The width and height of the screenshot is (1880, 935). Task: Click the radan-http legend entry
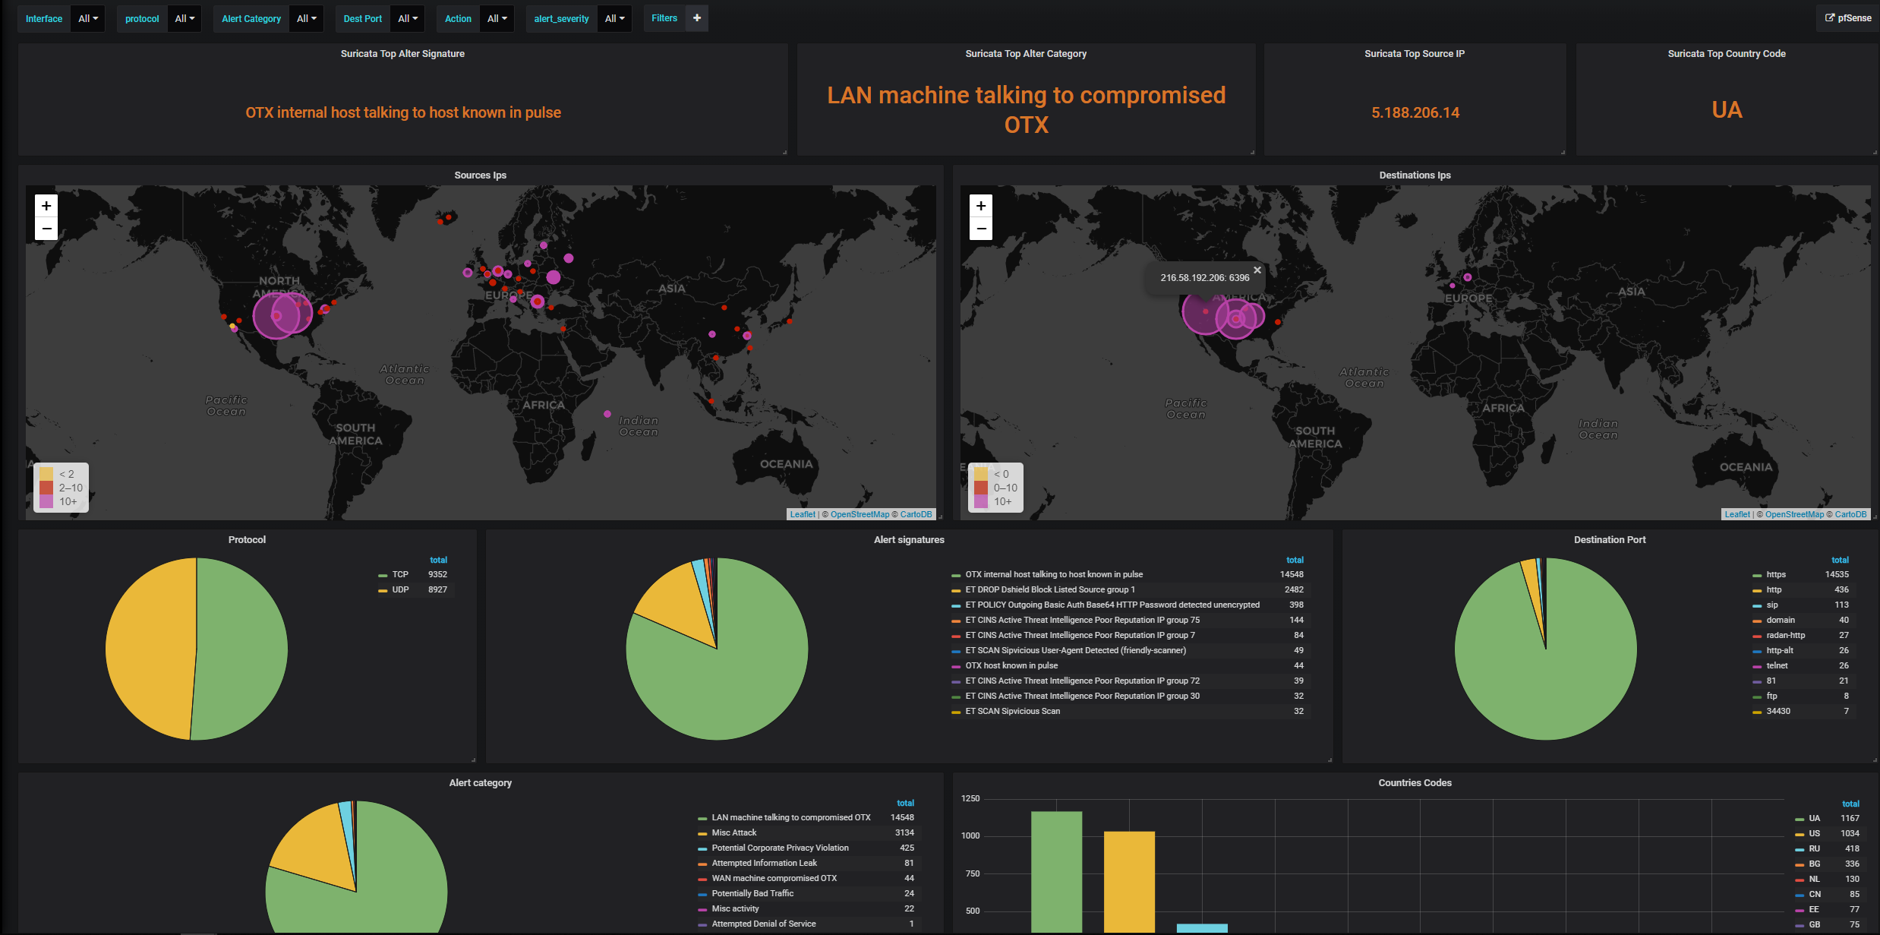1785,636
